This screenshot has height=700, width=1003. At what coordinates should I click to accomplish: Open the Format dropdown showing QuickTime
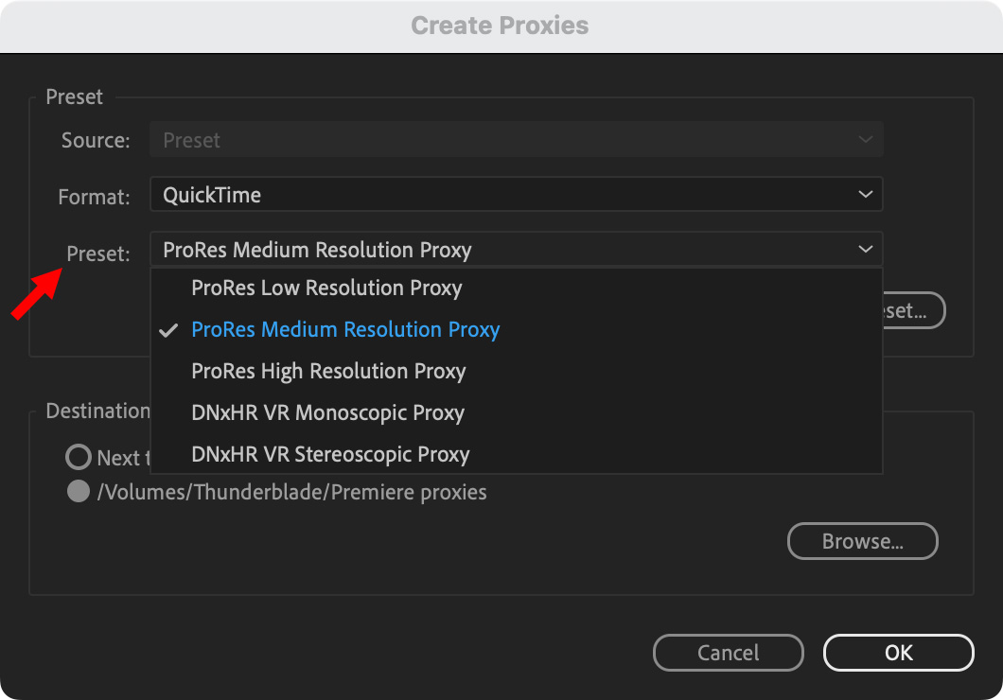(516, 195)
